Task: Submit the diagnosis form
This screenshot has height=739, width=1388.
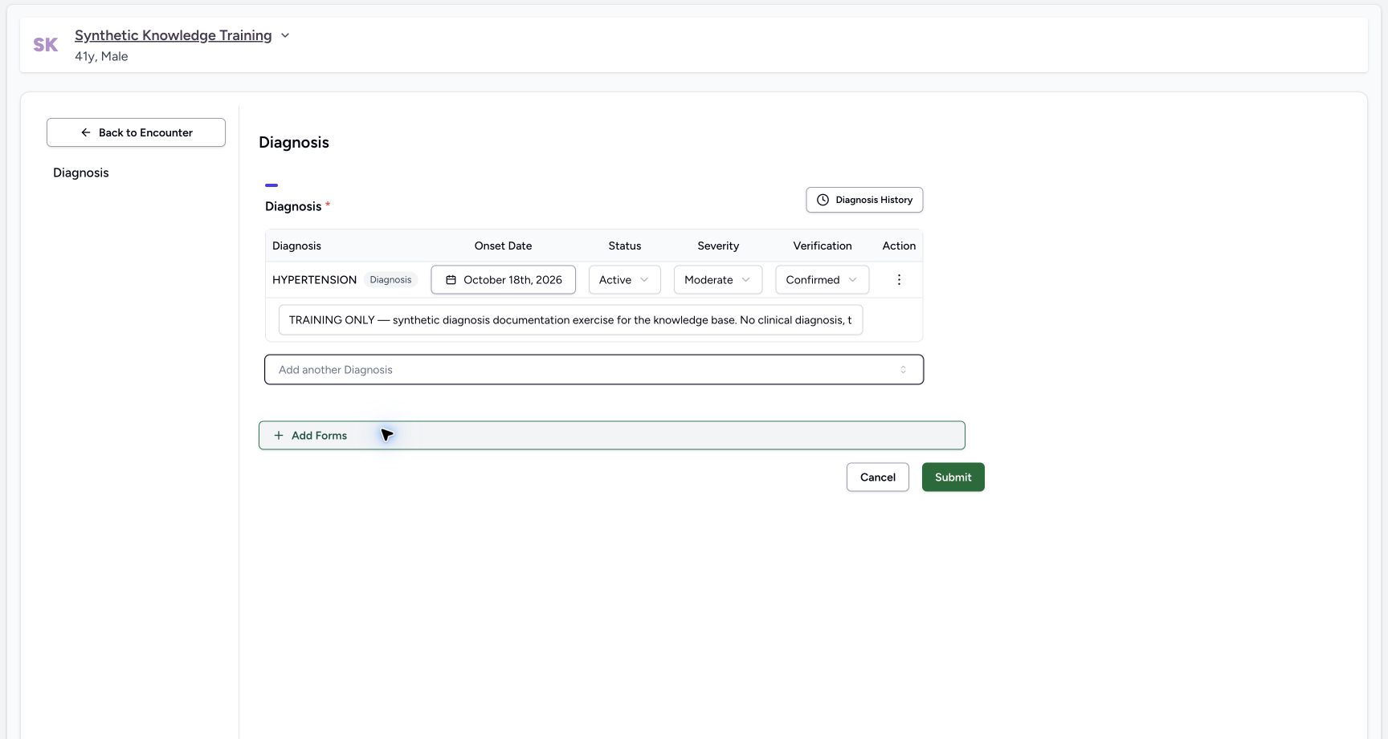Action: click(x=953, y=477)
